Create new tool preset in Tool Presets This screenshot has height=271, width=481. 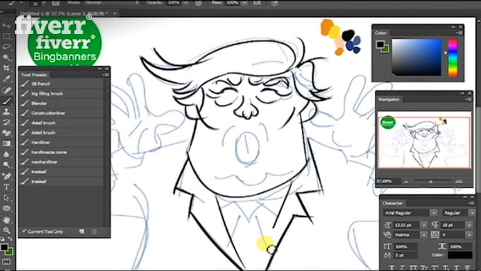coord(81,231)
